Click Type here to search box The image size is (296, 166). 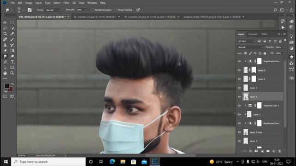(48, 162)
